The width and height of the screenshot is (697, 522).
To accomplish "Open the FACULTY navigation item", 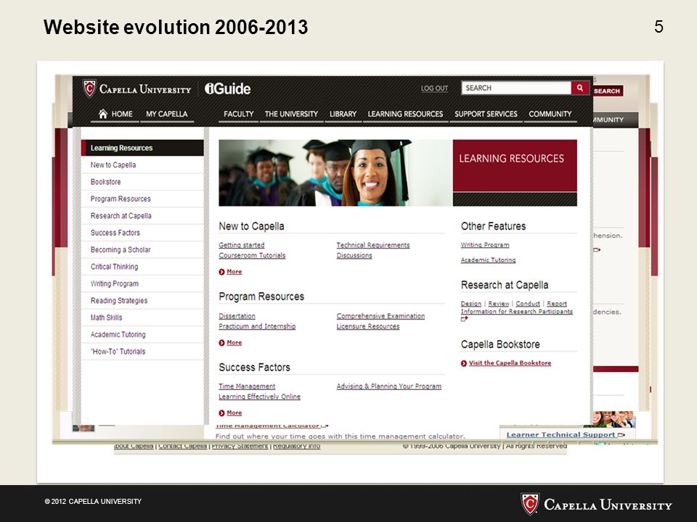I will (238, 114).
